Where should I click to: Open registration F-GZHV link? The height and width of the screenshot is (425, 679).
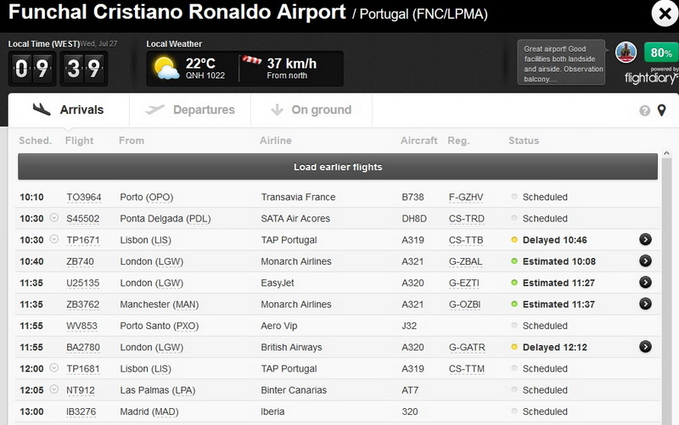pyautogui.click(x=466, y=198)
